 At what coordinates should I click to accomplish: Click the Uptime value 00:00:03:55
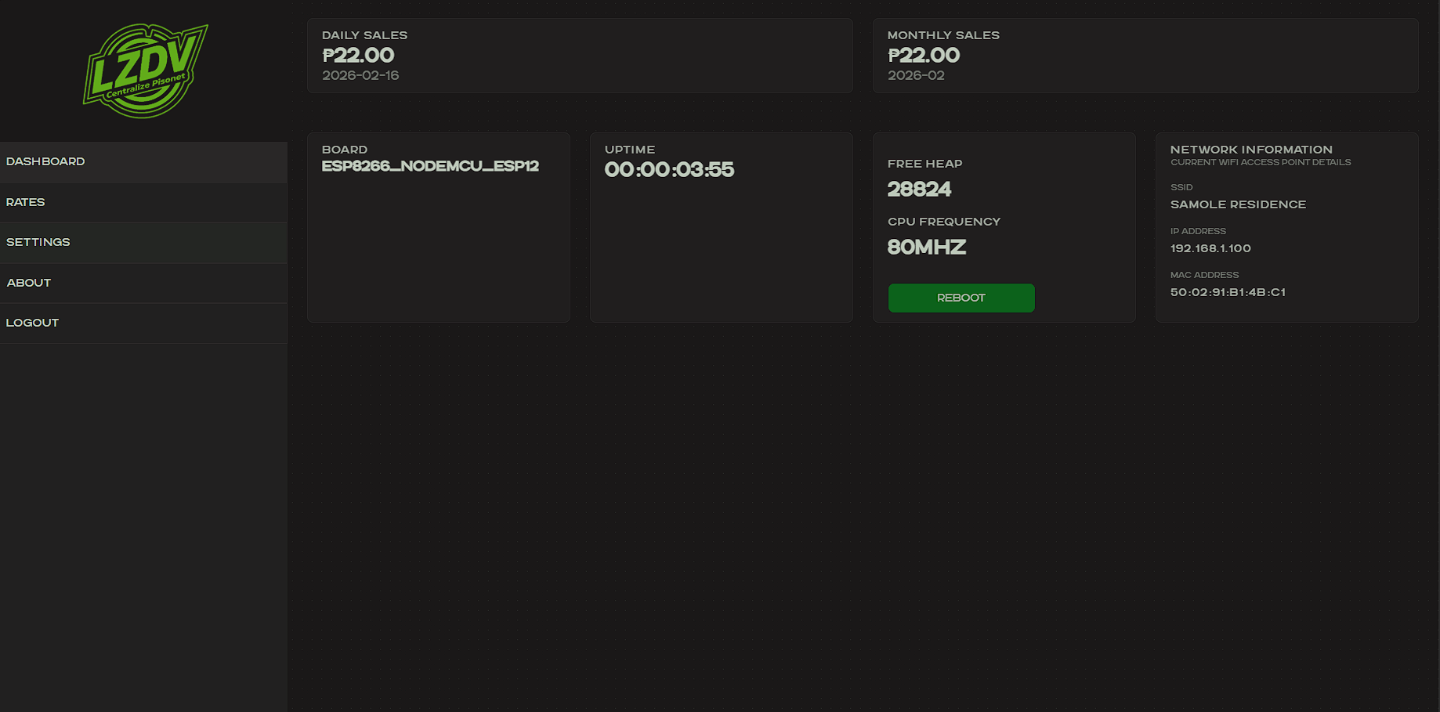(669, 169)
